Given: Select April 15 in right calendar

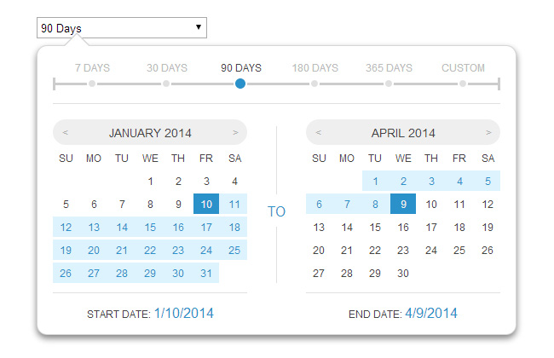Looking at the screenshot, I should click(375, 228).
